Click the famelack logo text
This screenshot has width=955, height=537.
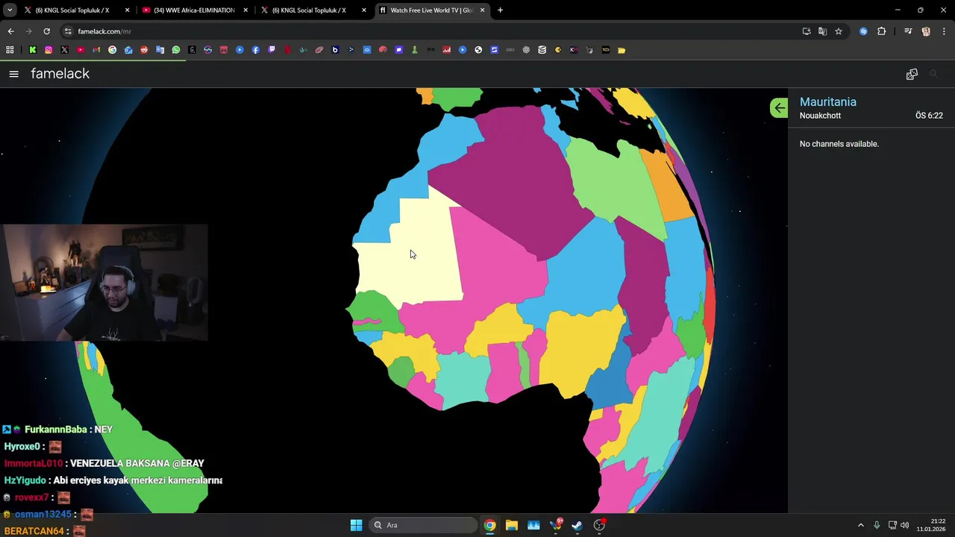tap(60, 73)
